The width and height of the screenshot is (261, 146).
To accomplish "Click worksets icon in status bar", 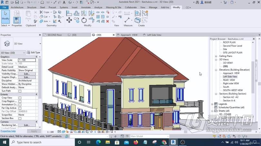I will (x=67, y=136).
